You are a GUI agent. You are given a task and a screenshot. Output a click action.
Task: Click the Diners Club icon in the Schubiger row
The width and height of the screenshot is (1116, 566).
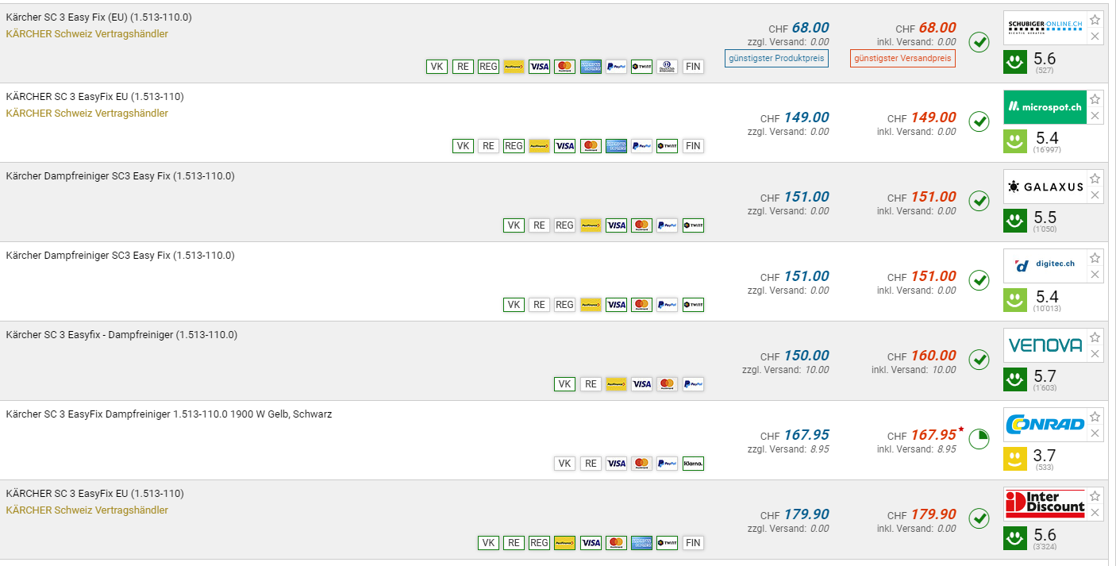coord(668,67)
